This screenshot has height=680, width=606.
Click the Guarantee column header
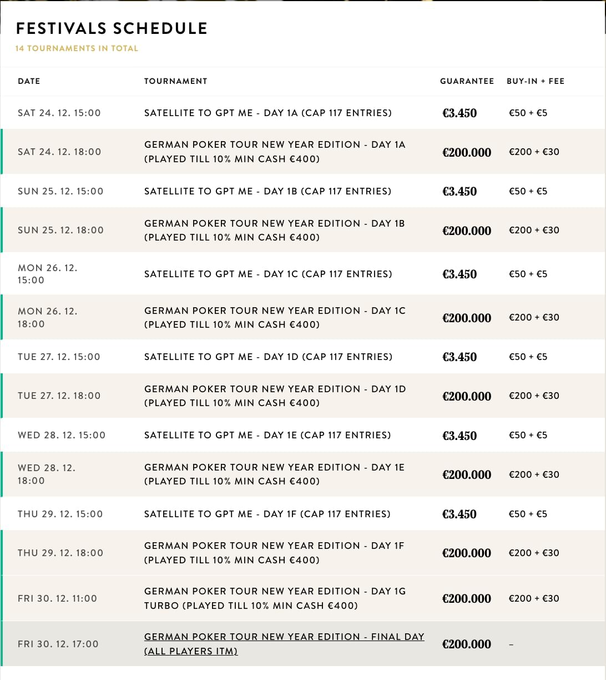click(467, 81)
